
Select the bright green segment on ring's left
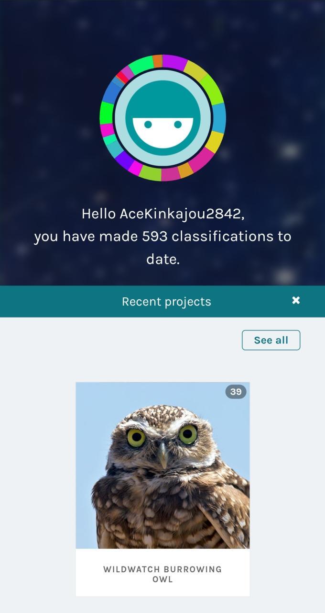(x=106, y=113)
